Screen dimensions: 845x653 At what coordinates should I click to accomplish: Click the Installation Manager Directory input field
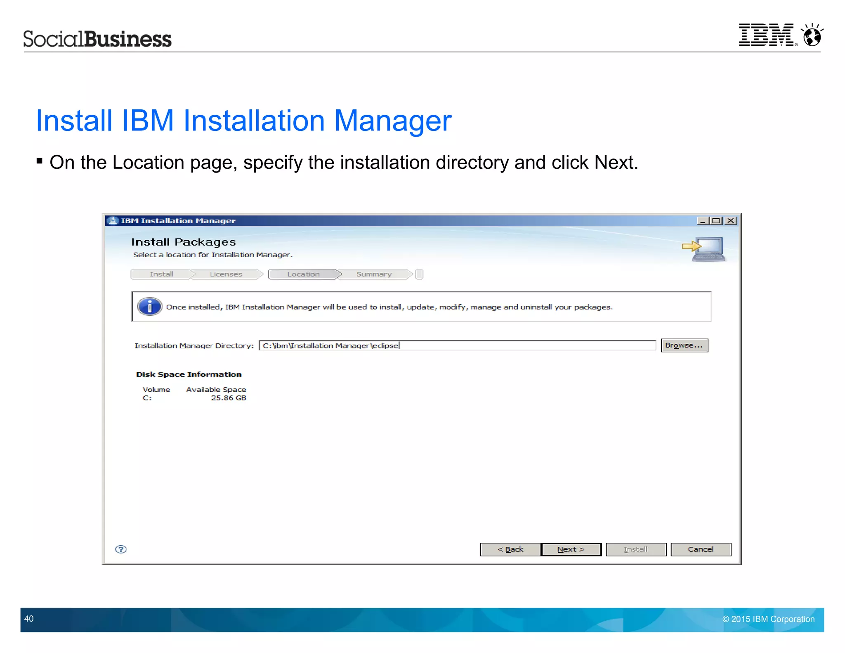[457, 345]
